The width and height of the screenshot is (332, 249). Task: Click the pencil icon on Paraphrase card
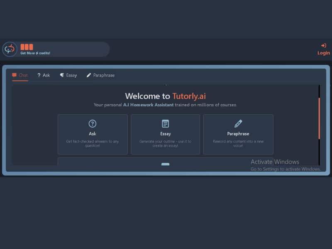238,124
